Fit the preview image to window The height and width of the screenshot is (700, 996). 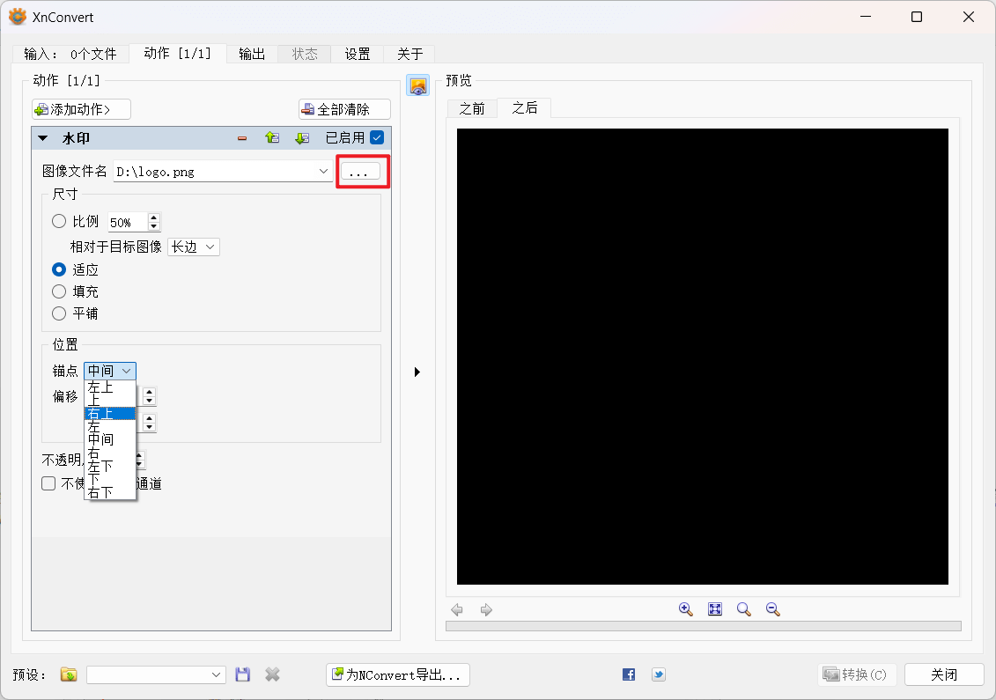pyautogui.click(x=715, y=610)
